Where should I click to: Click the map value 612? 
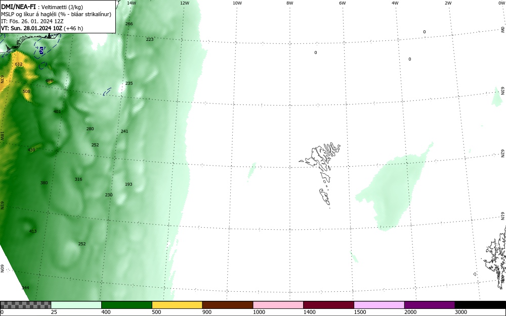[x=19, y=64]
